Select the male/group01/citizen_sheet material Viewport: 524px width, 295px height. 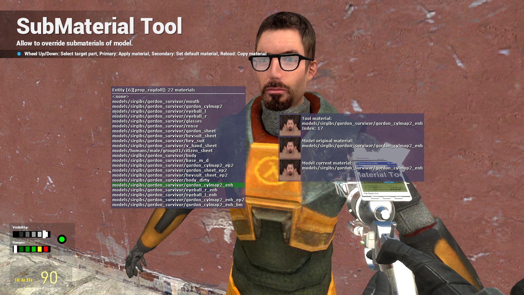(178, 151)
